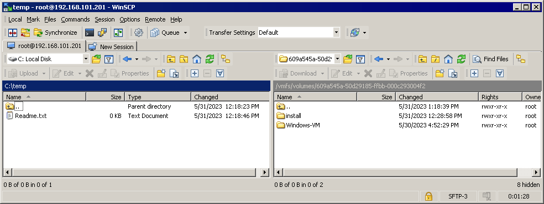This screenshot has width=544, height=204.
Task: Open the remote directory path dropdown 609a545a-50d2
Action: (310, 59)
